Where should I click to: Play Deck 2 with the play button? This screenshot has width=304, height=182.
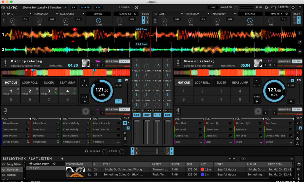tap(257, 101)
